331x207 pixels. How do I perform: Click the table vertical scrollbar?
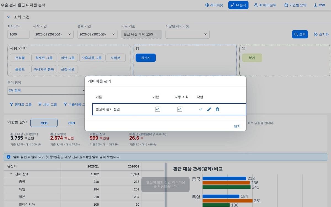point(166,185)
